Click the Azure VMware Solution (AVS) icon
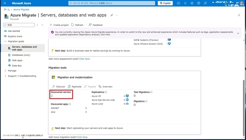 (x=169, y=44)
